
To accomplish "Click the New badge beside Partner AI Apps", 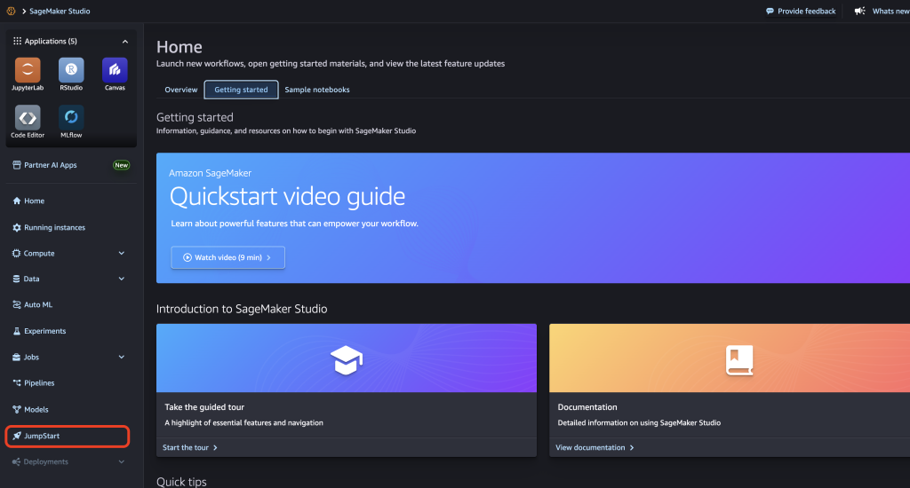I will pos(121,165).
